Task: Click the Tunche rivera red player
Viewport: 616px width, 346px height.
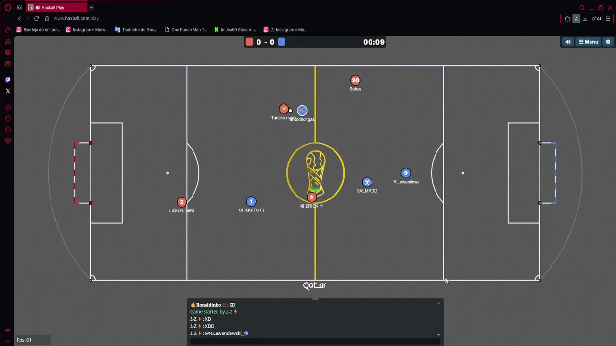Action: (x=283, y=110)
